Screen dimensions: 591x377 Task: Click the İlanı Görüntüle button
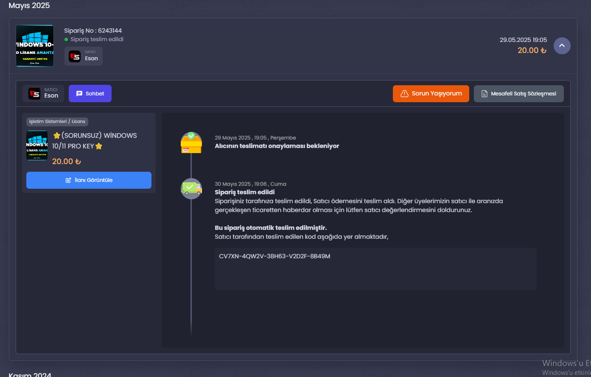89,180
